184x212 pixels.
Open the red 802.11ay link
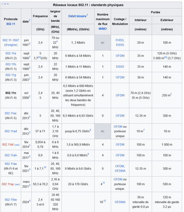pos(8,184)
